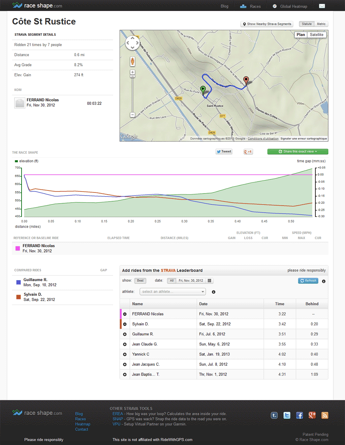Click the orange finish marker on the map
The width and height of the screenshot is (345, 445).
click(x=246, y=81)
